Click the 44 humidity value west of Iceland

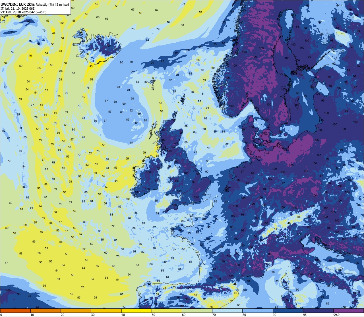coord(54,33)
